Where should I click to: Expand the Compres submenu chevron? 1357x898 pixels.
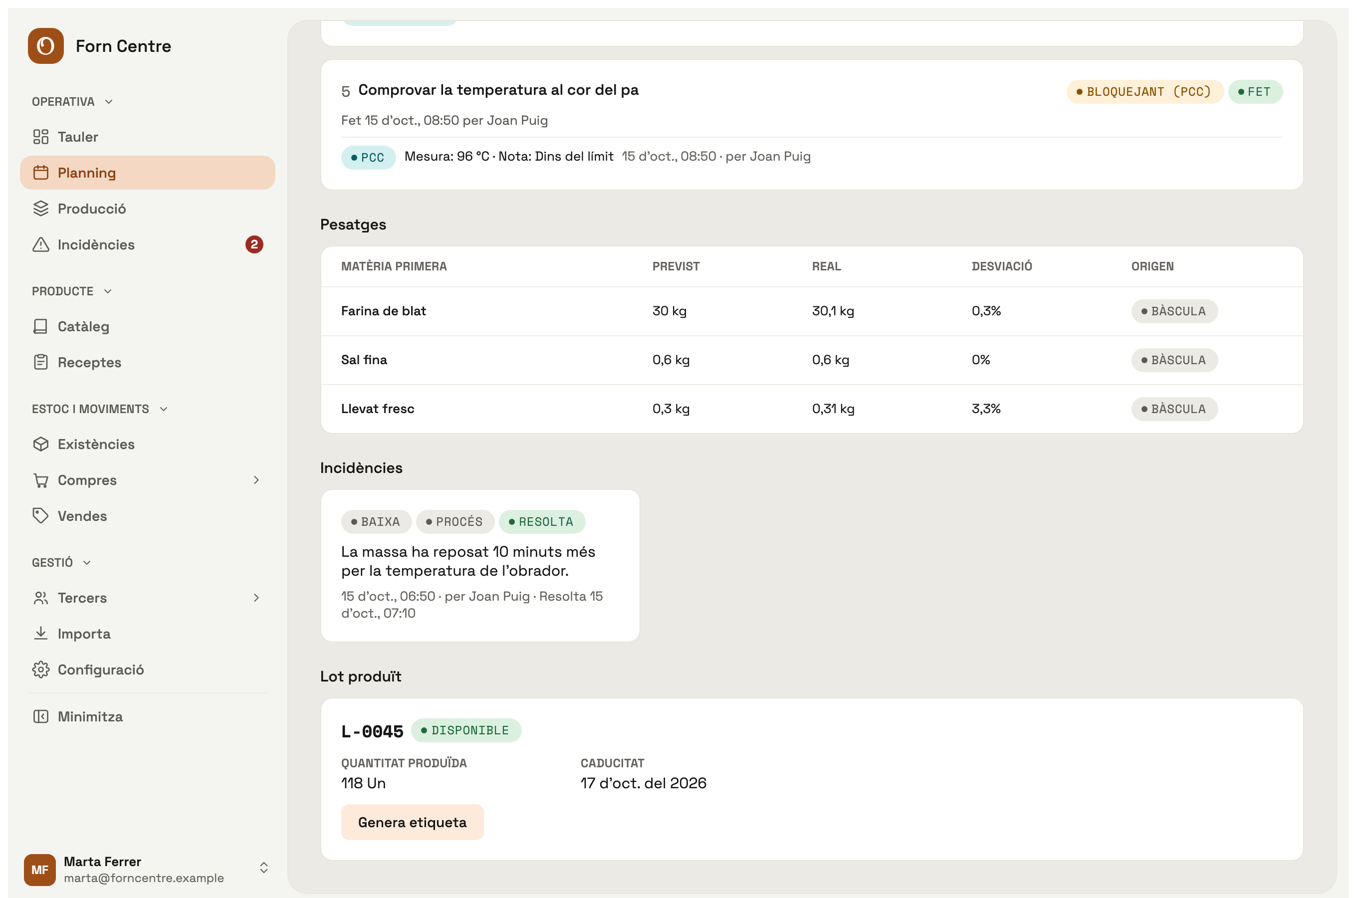pyautogui.click(x=256, y=480)
